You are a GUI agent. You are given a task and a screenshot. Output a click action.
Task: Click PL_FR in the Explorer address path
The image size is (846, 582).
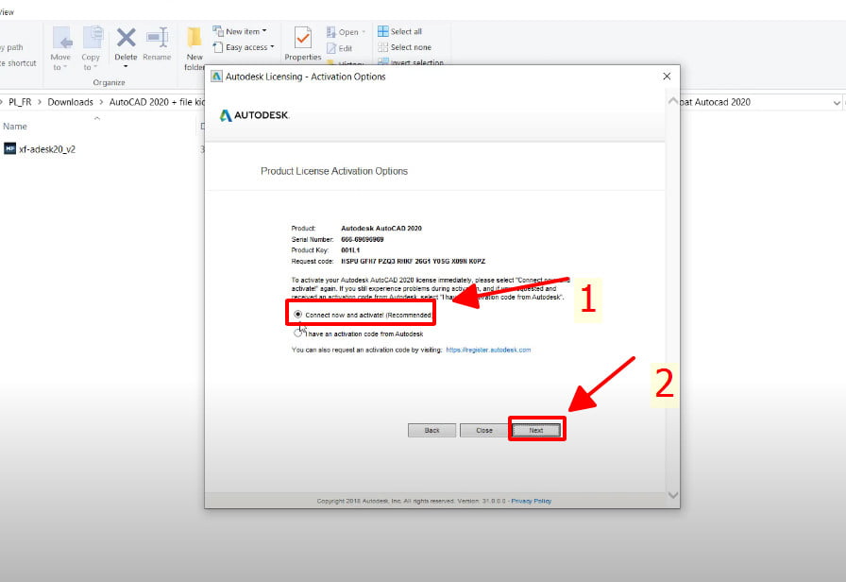point(20,102)
